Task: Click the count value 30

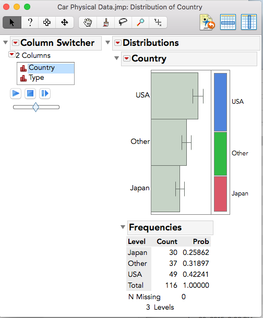Action: click(x=173, y=252)
